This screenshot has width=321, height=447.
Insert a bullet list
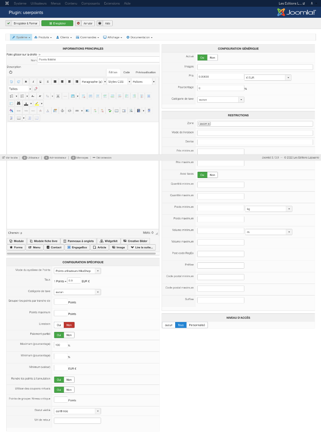tap(22, 96)
